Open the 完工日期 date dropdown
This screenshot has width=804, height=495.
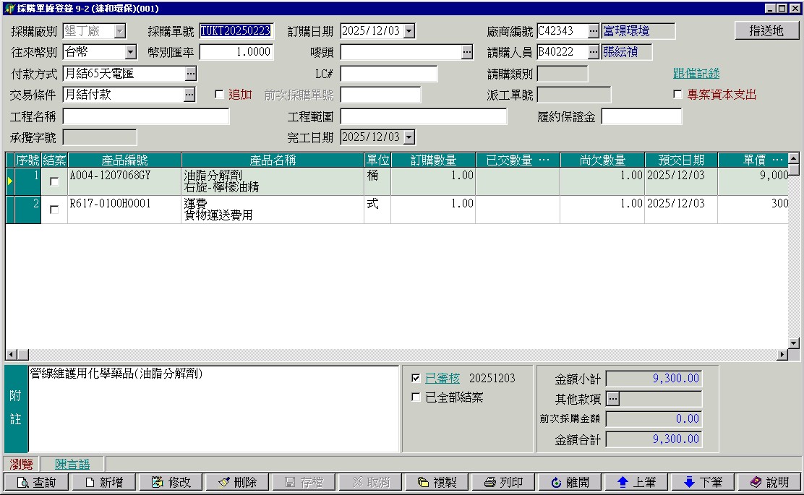point(409,137)
